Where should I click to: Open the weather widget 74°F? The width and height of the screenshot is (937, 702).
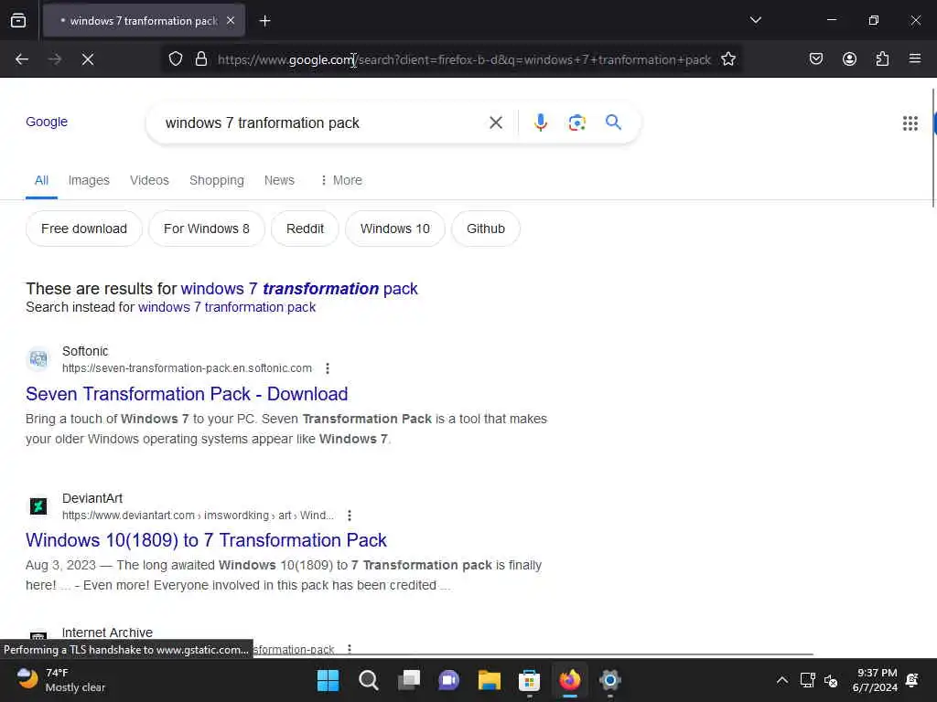pos(59,680)
